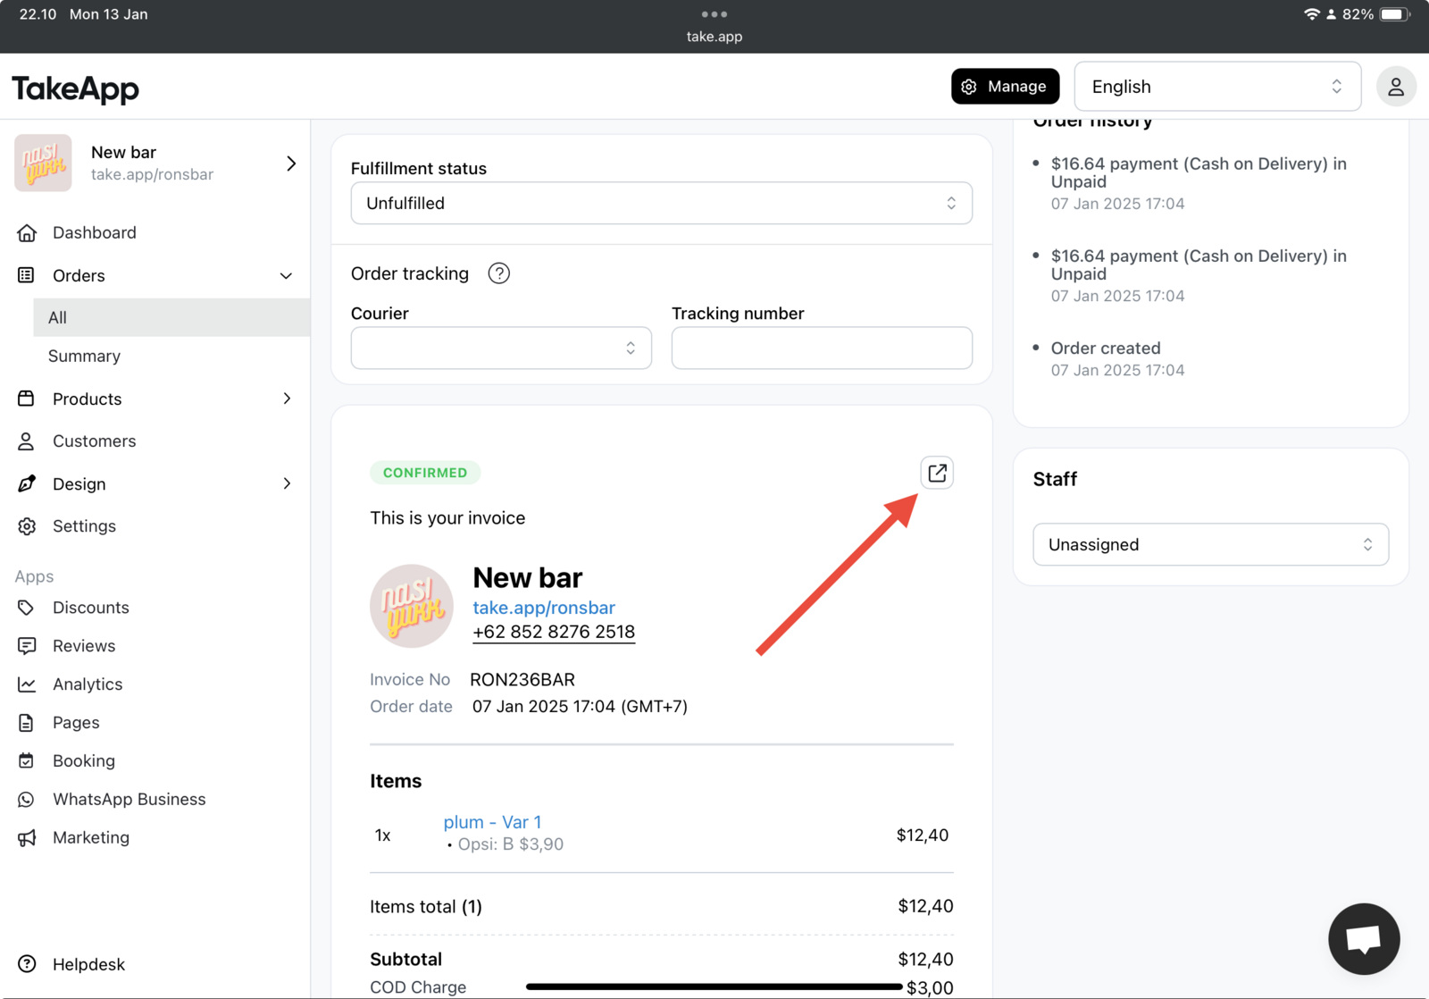Click the CONFIRMED status badge
Viewport: 1429px width, 999px height.
tap(425, 473)
